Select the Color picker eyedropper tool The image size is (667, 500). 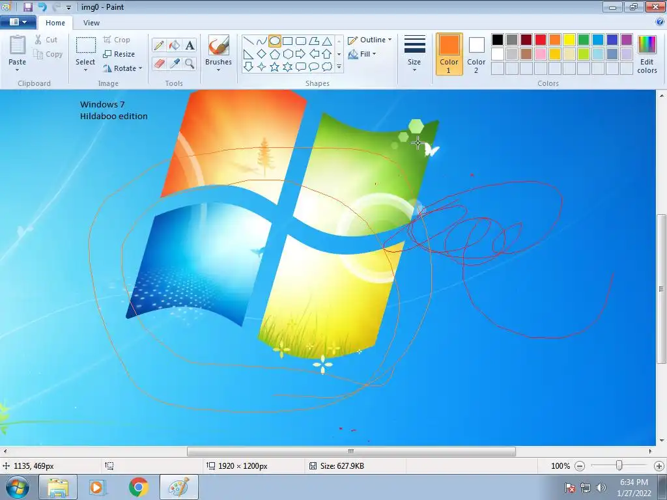point(175,64)
